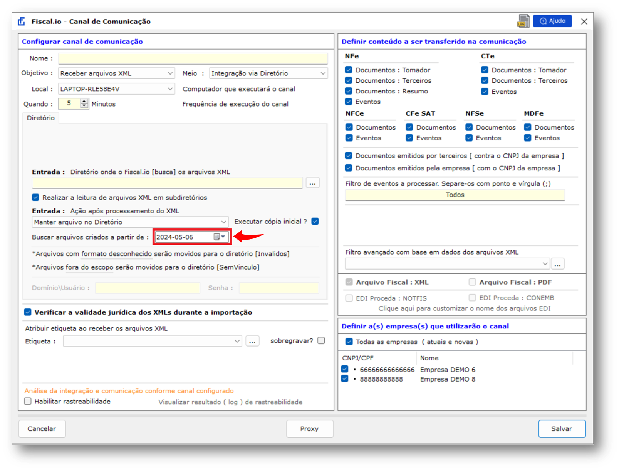This screenshot has height=470, width=619.
Task: Toggle CFe SAT Eventos checkbox
Action: [x=409, y=138]
